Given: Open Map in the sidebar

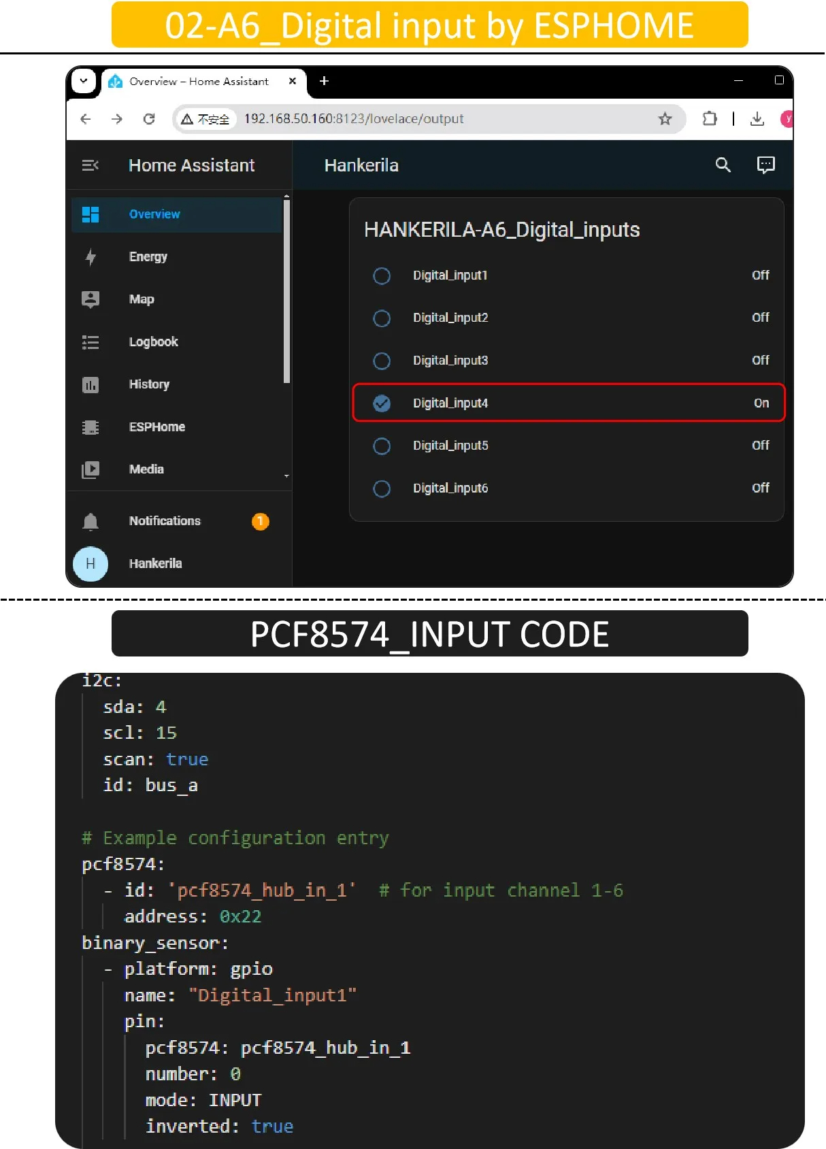Looking at the screenshot, I should pyautogui.click(x=177, y=299).
